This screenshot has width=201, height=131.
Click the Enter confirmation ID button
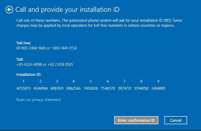136,120
